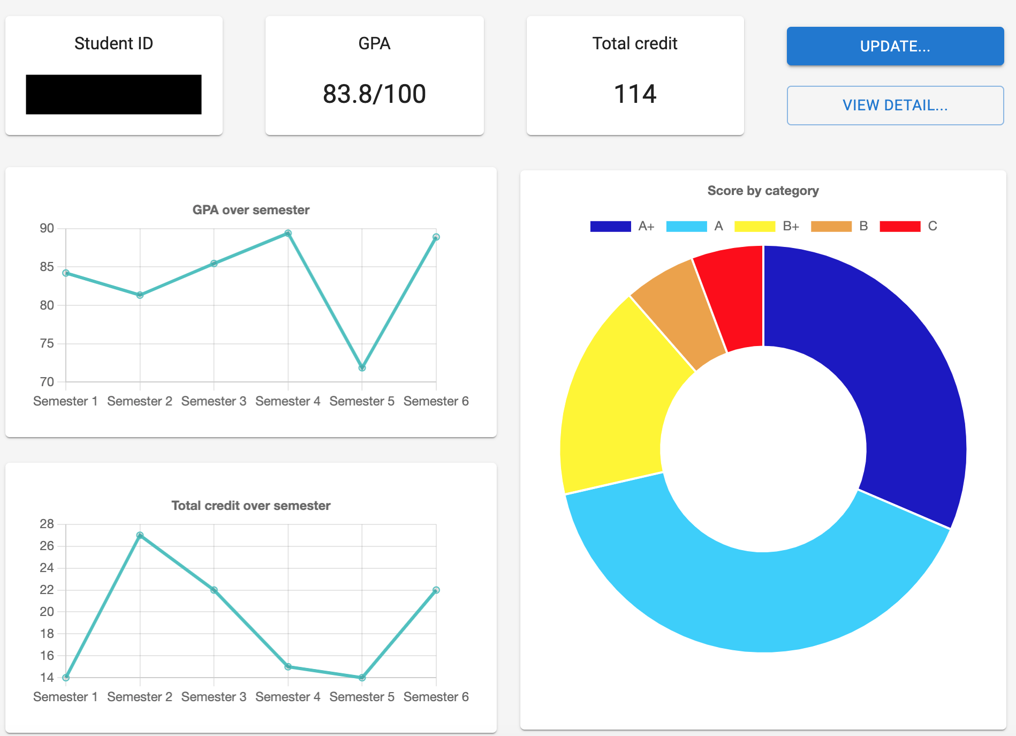Click Semester 1 point on credit chart
The height and width of the screenshot is (736, 1016).
pyautogui.click(x=66, y=678)
